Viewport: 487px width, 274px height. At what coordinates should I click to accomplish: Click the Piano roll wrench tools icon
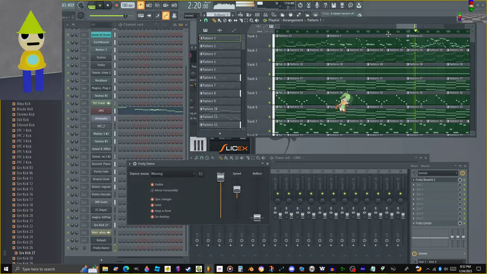pos(196,158)
